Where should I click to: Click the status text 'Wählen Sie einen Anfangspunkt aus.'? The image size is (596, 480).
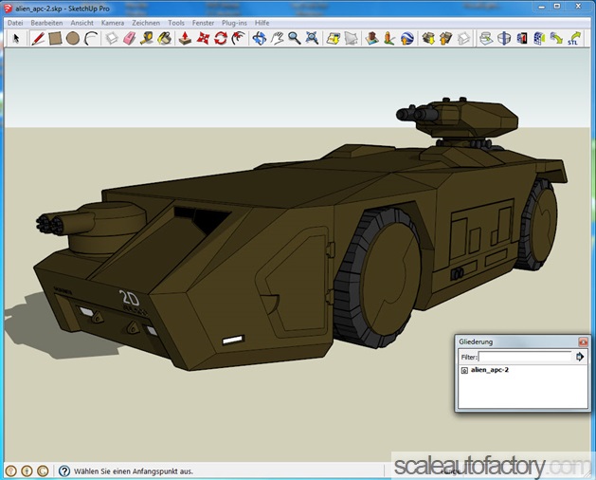tap(134, 471)
